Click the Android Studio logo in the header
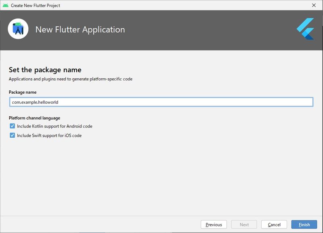Image resolution: width=323 pixels, height=233 pixels. (18, 29)
